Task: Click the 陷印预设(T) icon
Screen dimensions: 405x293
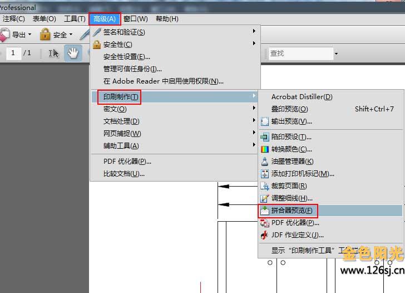Action: [264, 137]
